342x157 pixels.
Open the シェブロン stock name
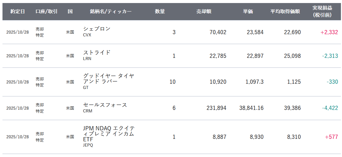[97, 29]
